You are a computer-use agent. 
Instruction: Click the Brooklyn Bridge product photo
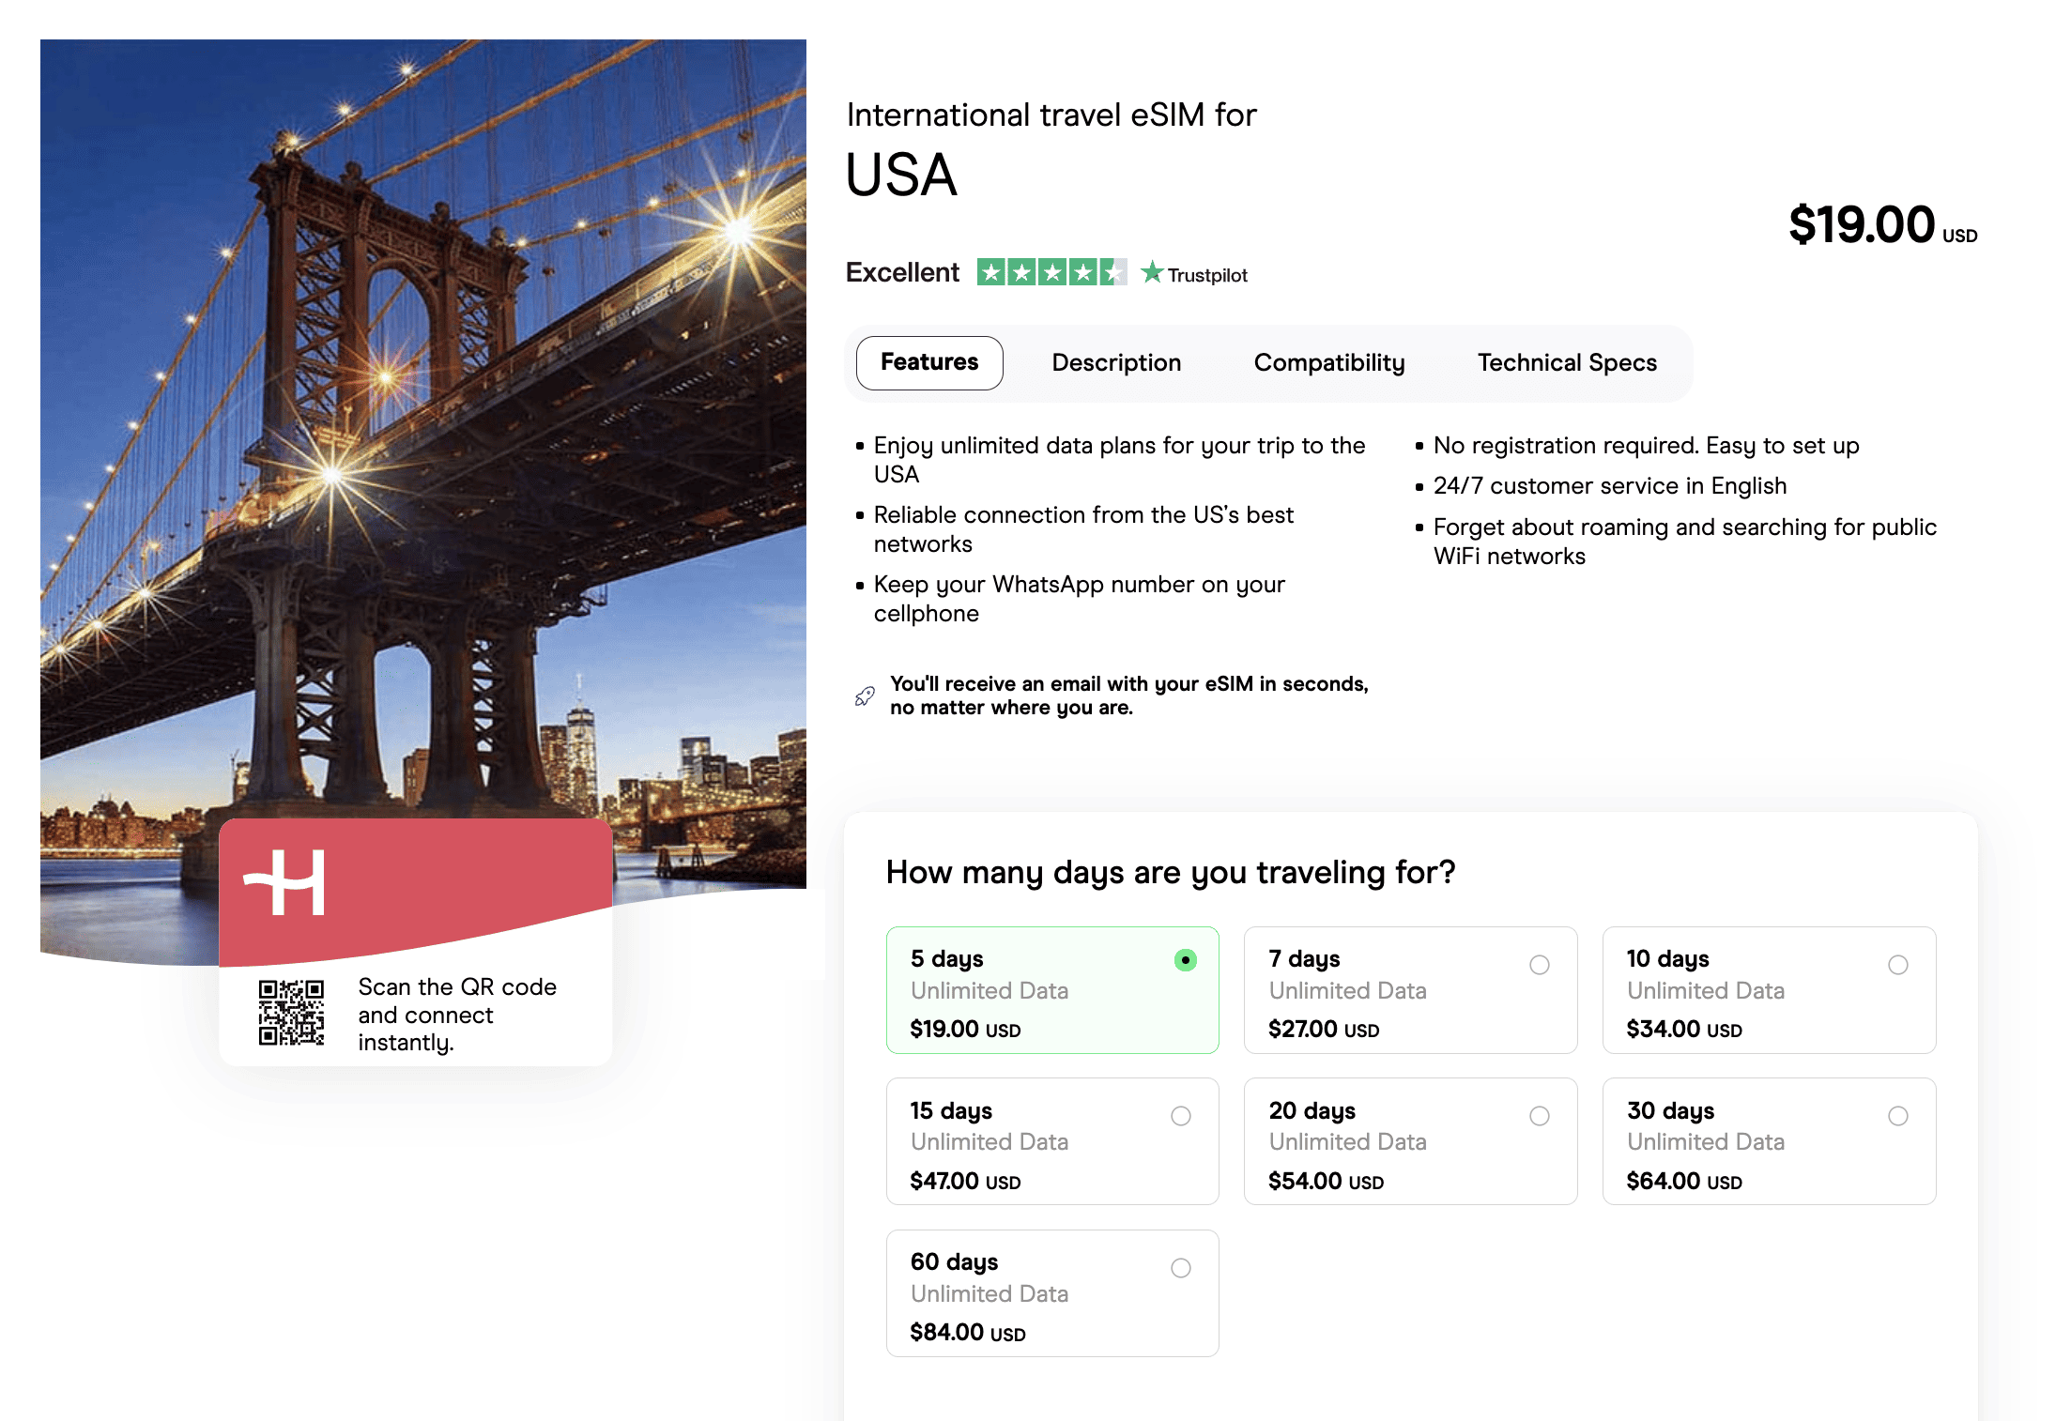422,422
